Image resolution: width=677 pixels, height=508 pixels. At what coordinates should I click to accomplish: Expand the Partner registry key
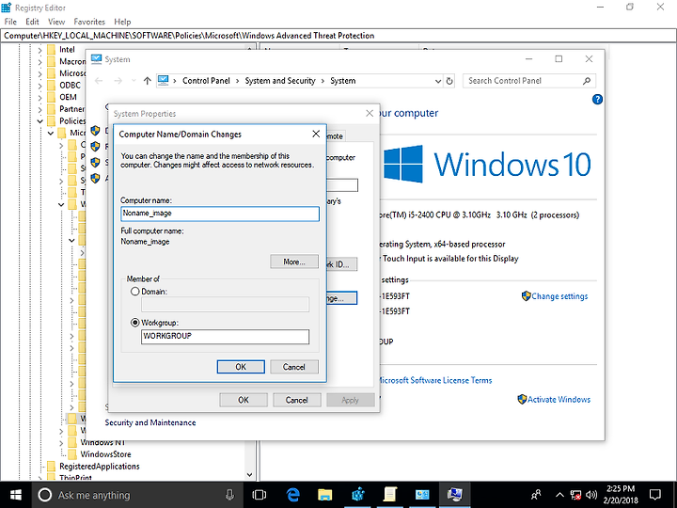click(x=39, y=110)
